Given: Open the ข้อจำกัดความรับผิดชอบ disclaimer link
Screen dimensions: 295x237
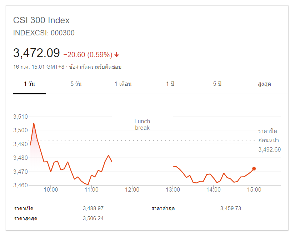Looking at the screenshot, I should coord(95,67).
